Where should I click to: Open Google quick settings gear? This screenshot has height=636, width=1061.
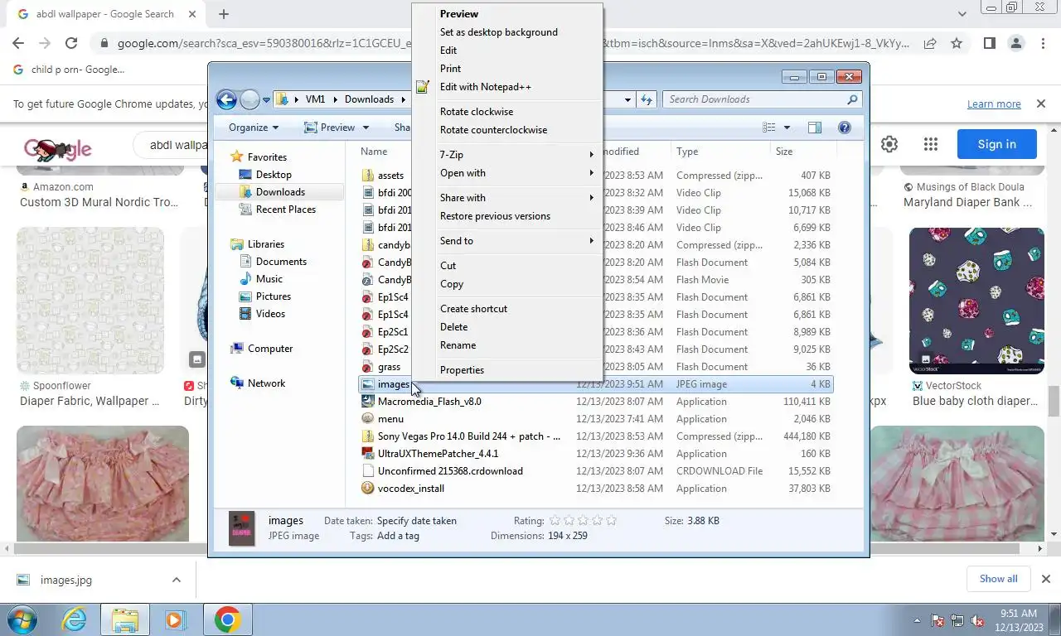point(889,144)
